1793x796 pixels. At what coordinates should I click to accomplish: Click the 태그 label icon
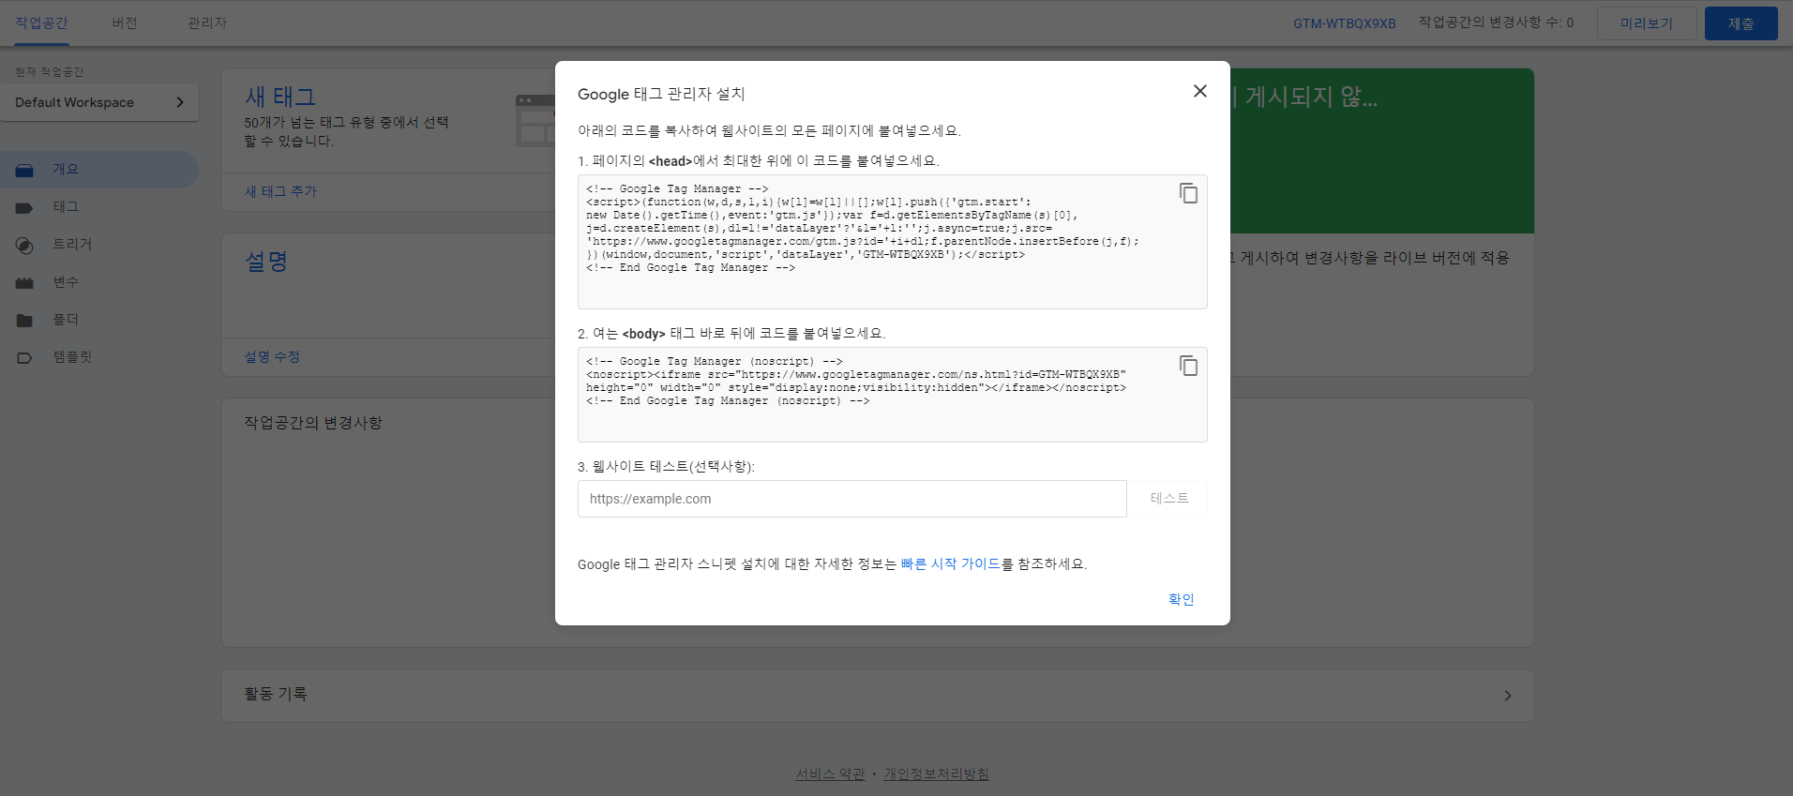(x=24, y=208)
